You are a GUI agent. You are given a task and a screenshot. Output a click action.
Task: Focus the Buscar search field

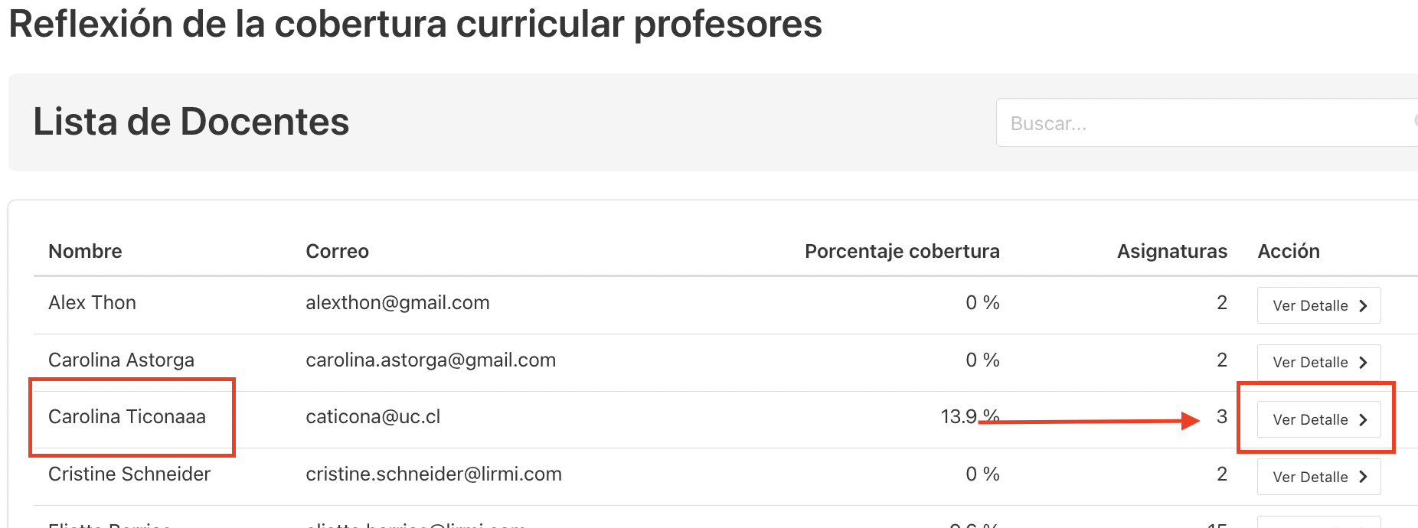tap(1207, 122)
